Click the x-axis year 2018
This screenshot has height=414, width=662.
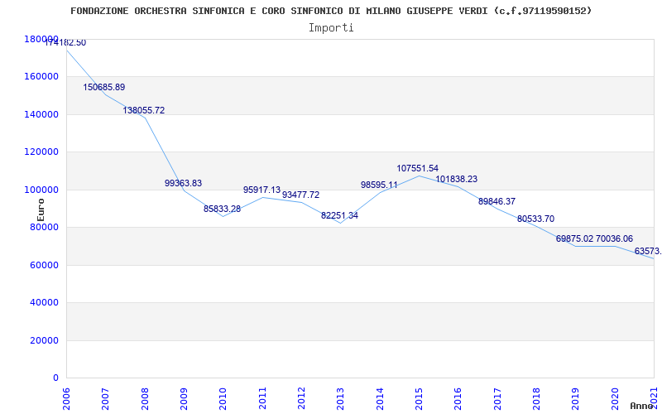[x=536, y=398]
